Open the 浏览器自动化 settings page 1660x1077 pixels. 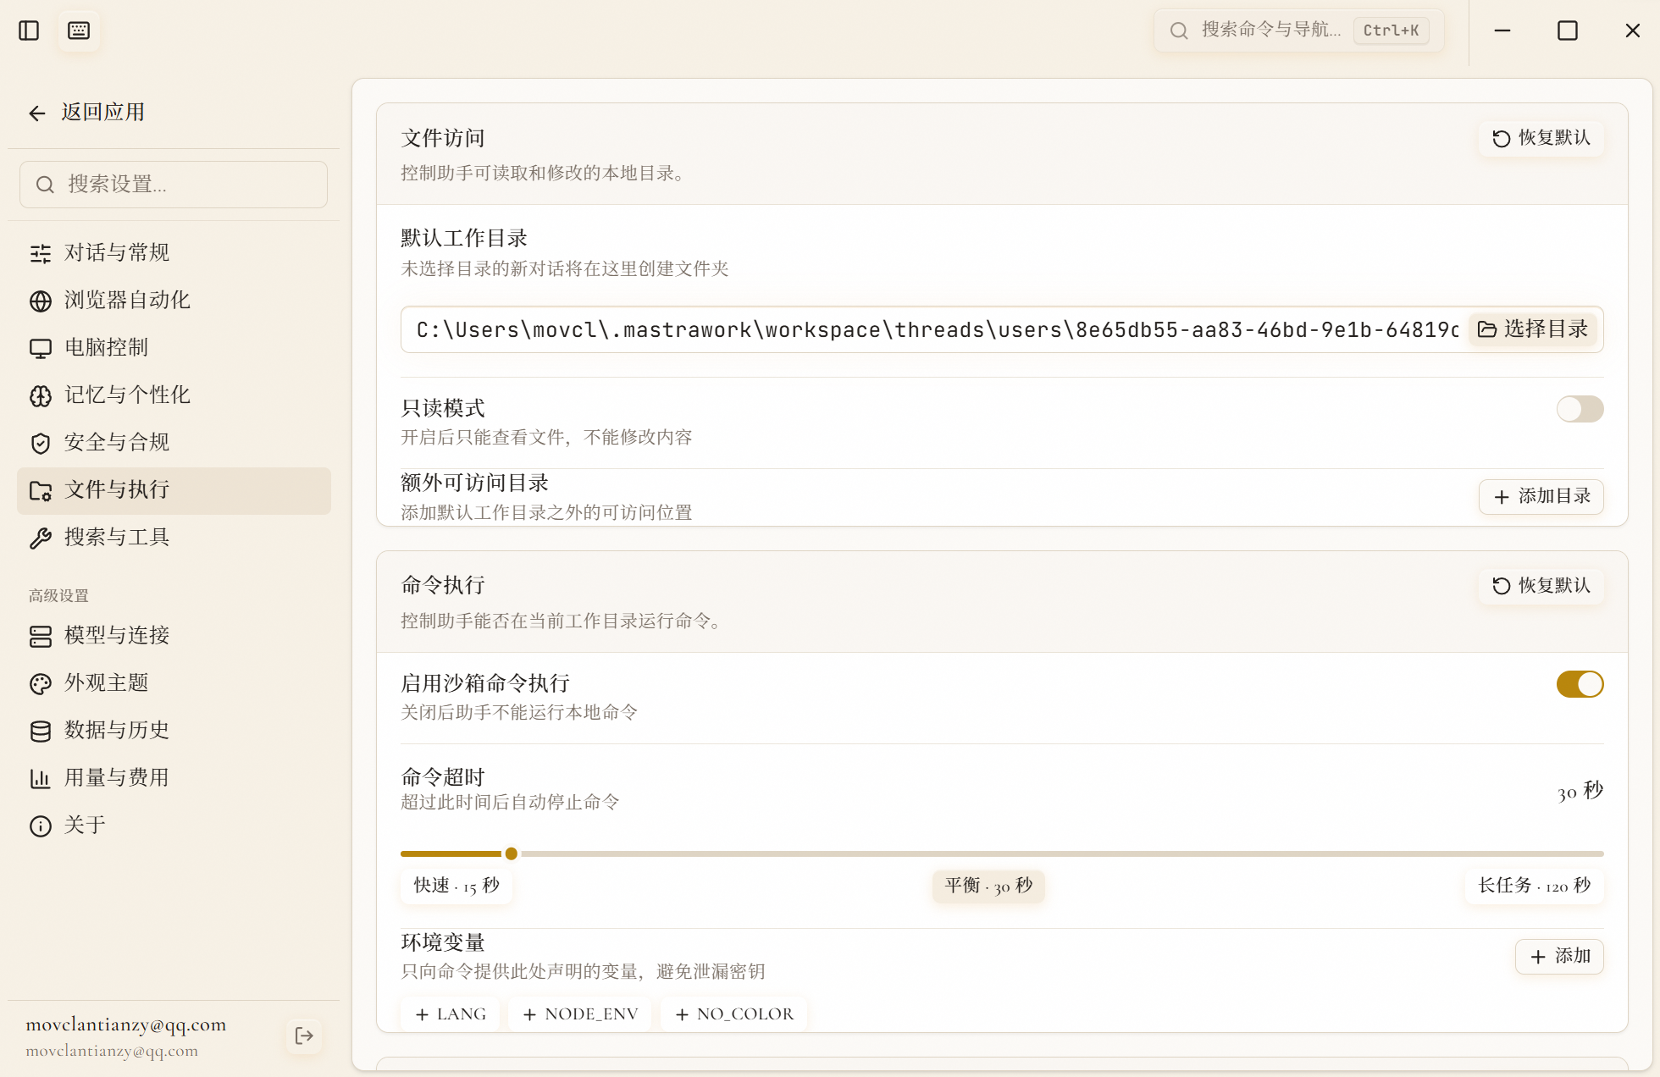(x=174, y=301)
